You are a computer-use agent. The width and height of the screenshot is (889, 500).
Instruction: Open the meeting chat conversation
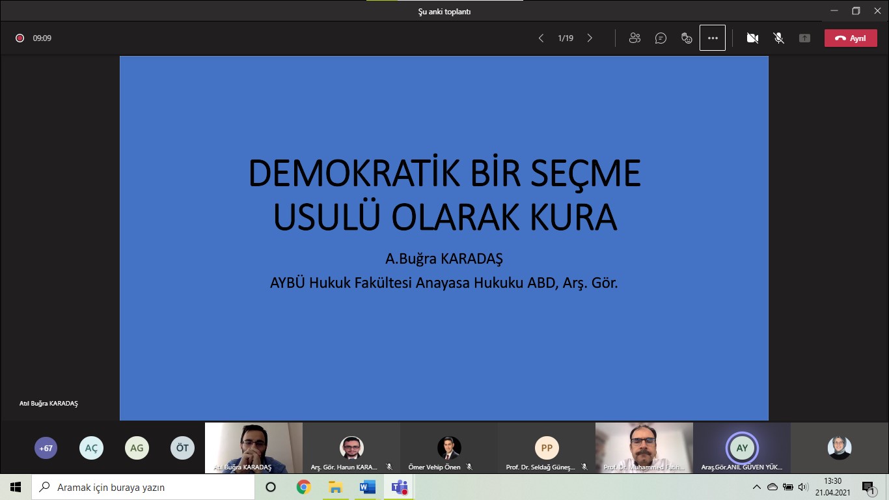[661, 38]
